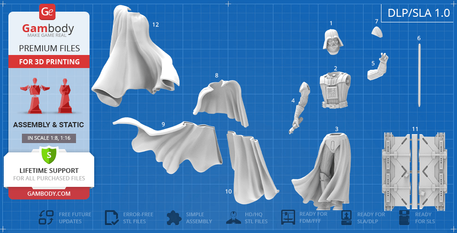Click the red assembly and static figures icon
Image resolution: width=457 pixels, height=233 pixels.
coord(48,96)
